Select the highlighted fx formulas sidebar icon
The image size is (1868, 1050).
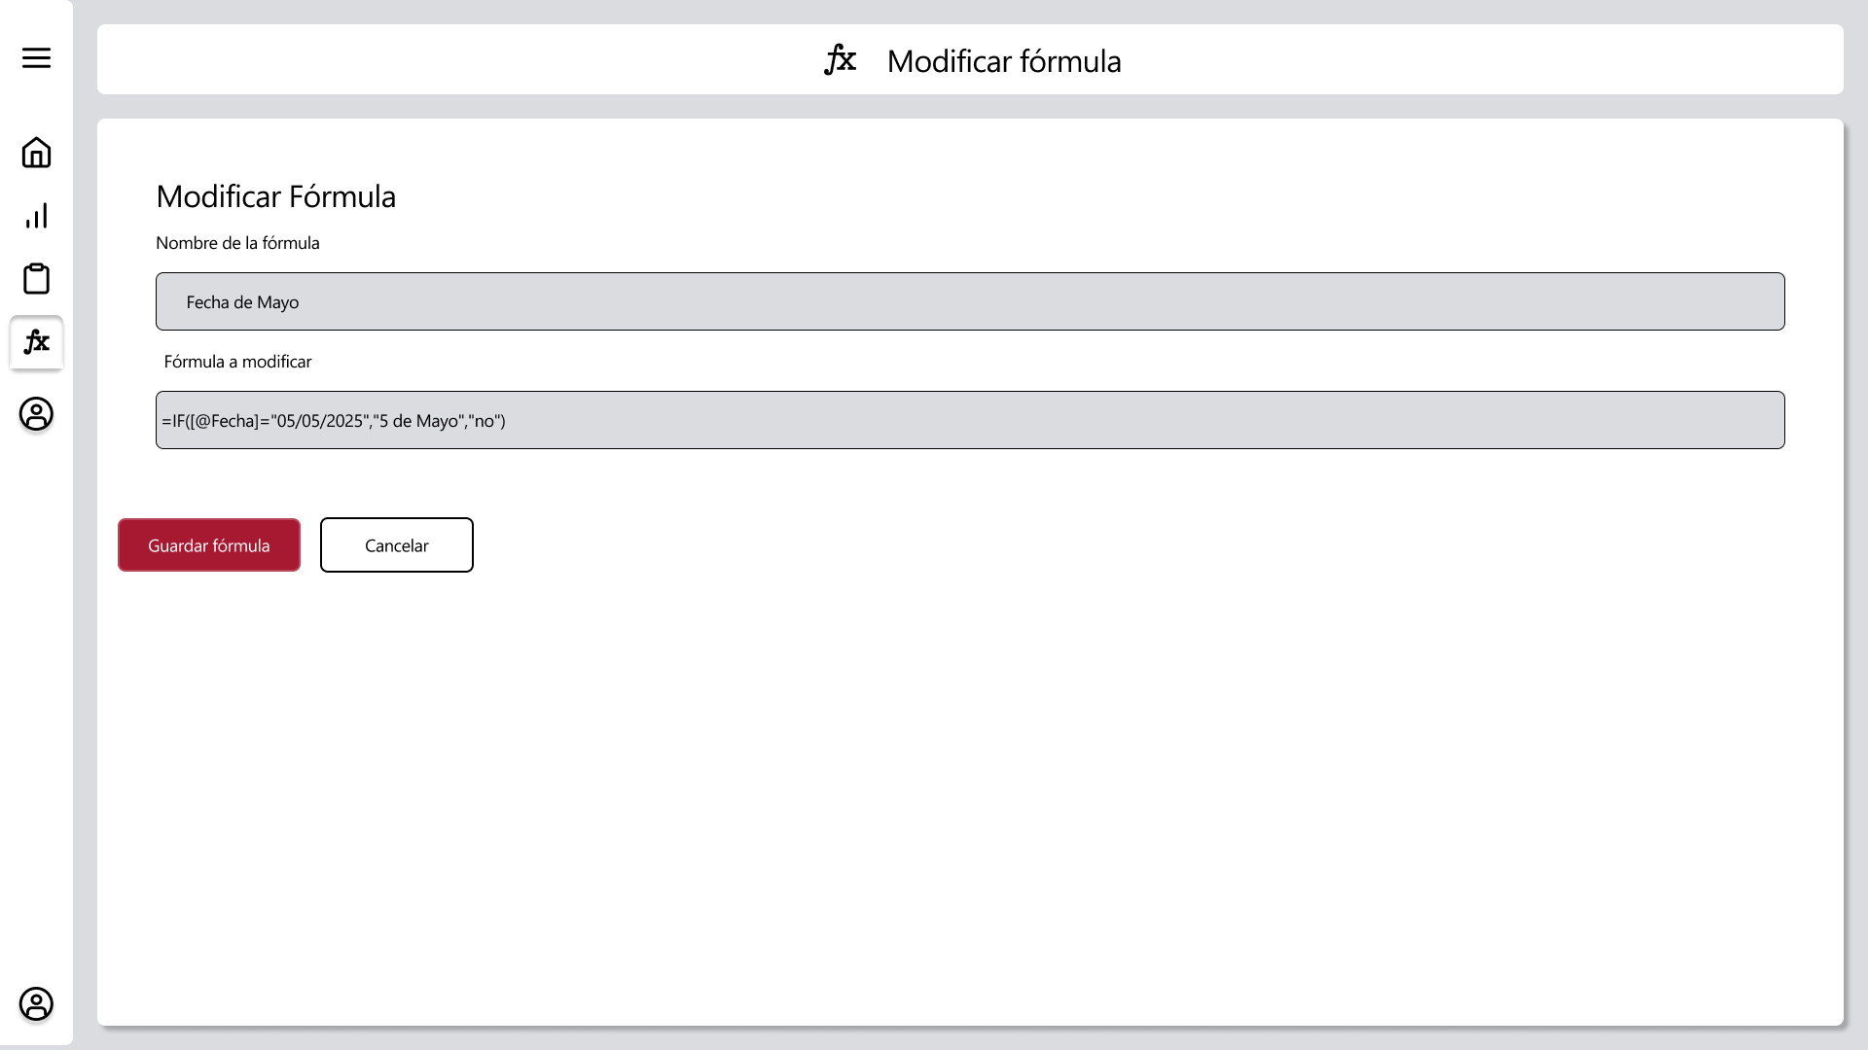tap(36, 342)
